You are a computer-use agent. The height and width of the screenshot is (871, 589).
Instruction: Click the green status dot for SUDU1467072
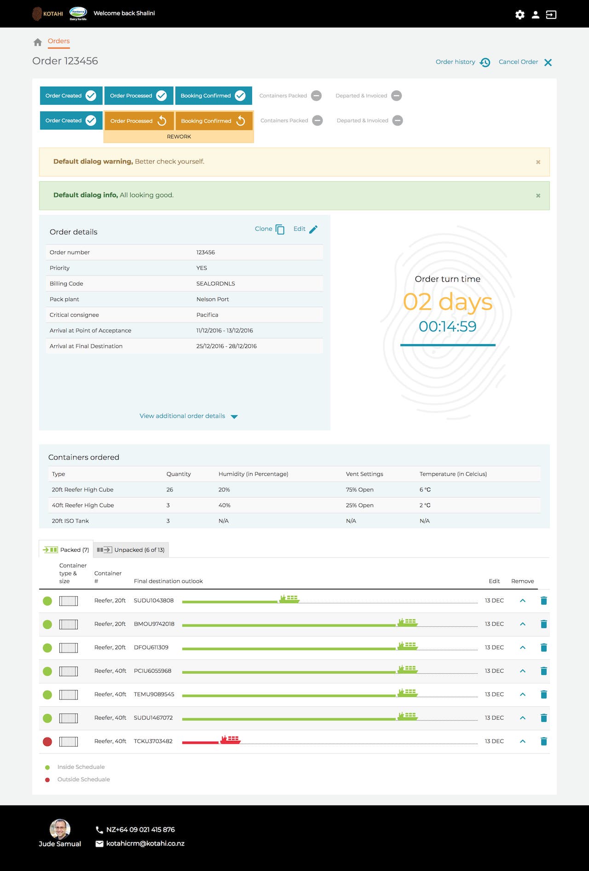coord(47,718)
